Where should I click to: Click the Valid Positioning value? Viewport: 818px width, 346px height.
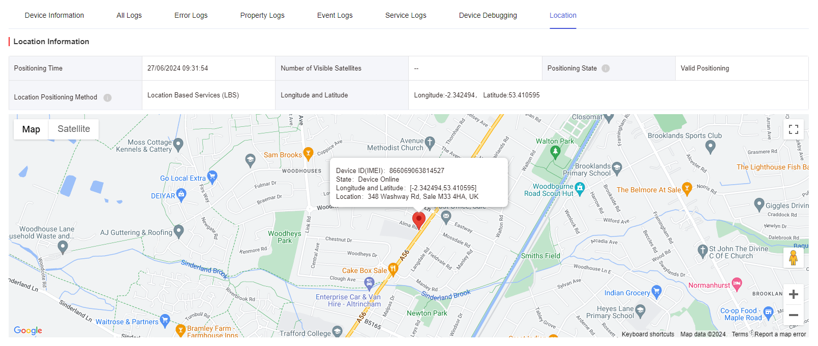(705, 68)
